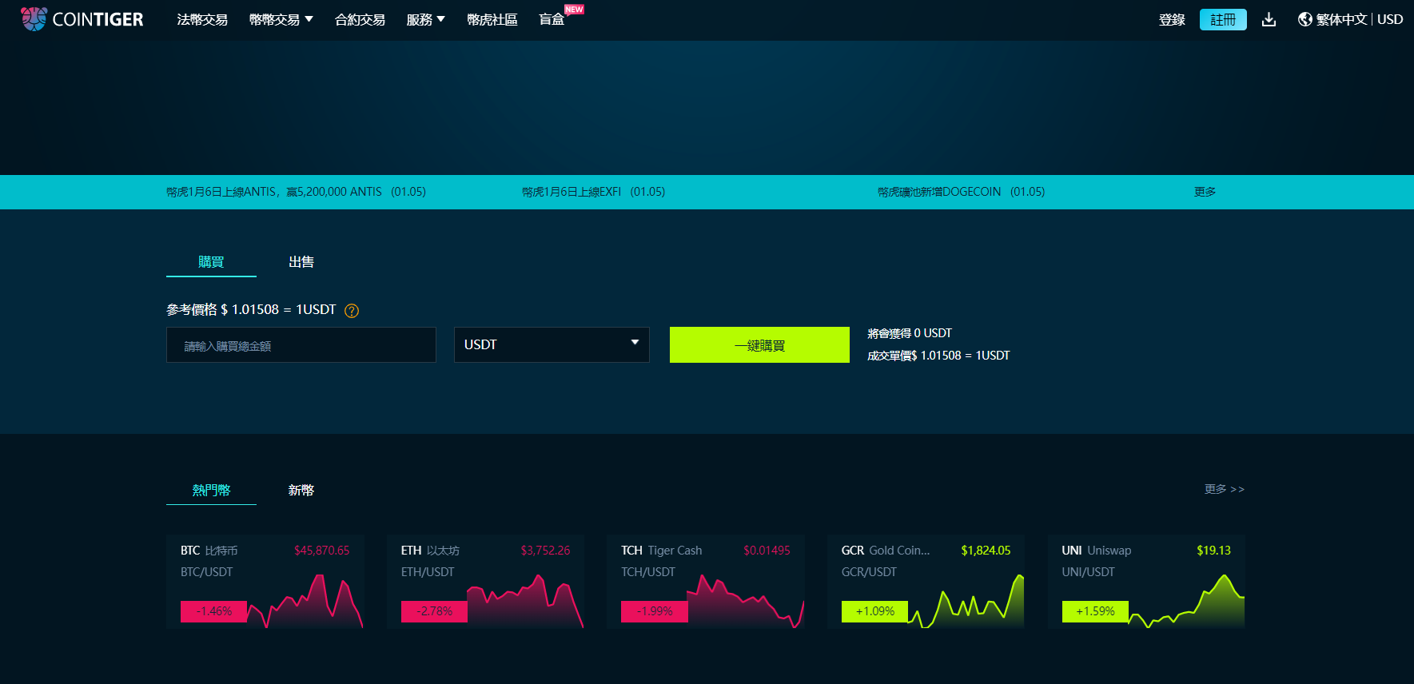Viewport: 1414px width, 684px height.
Task: Click ETH price $3,752.26
Action: pos(545,551)
